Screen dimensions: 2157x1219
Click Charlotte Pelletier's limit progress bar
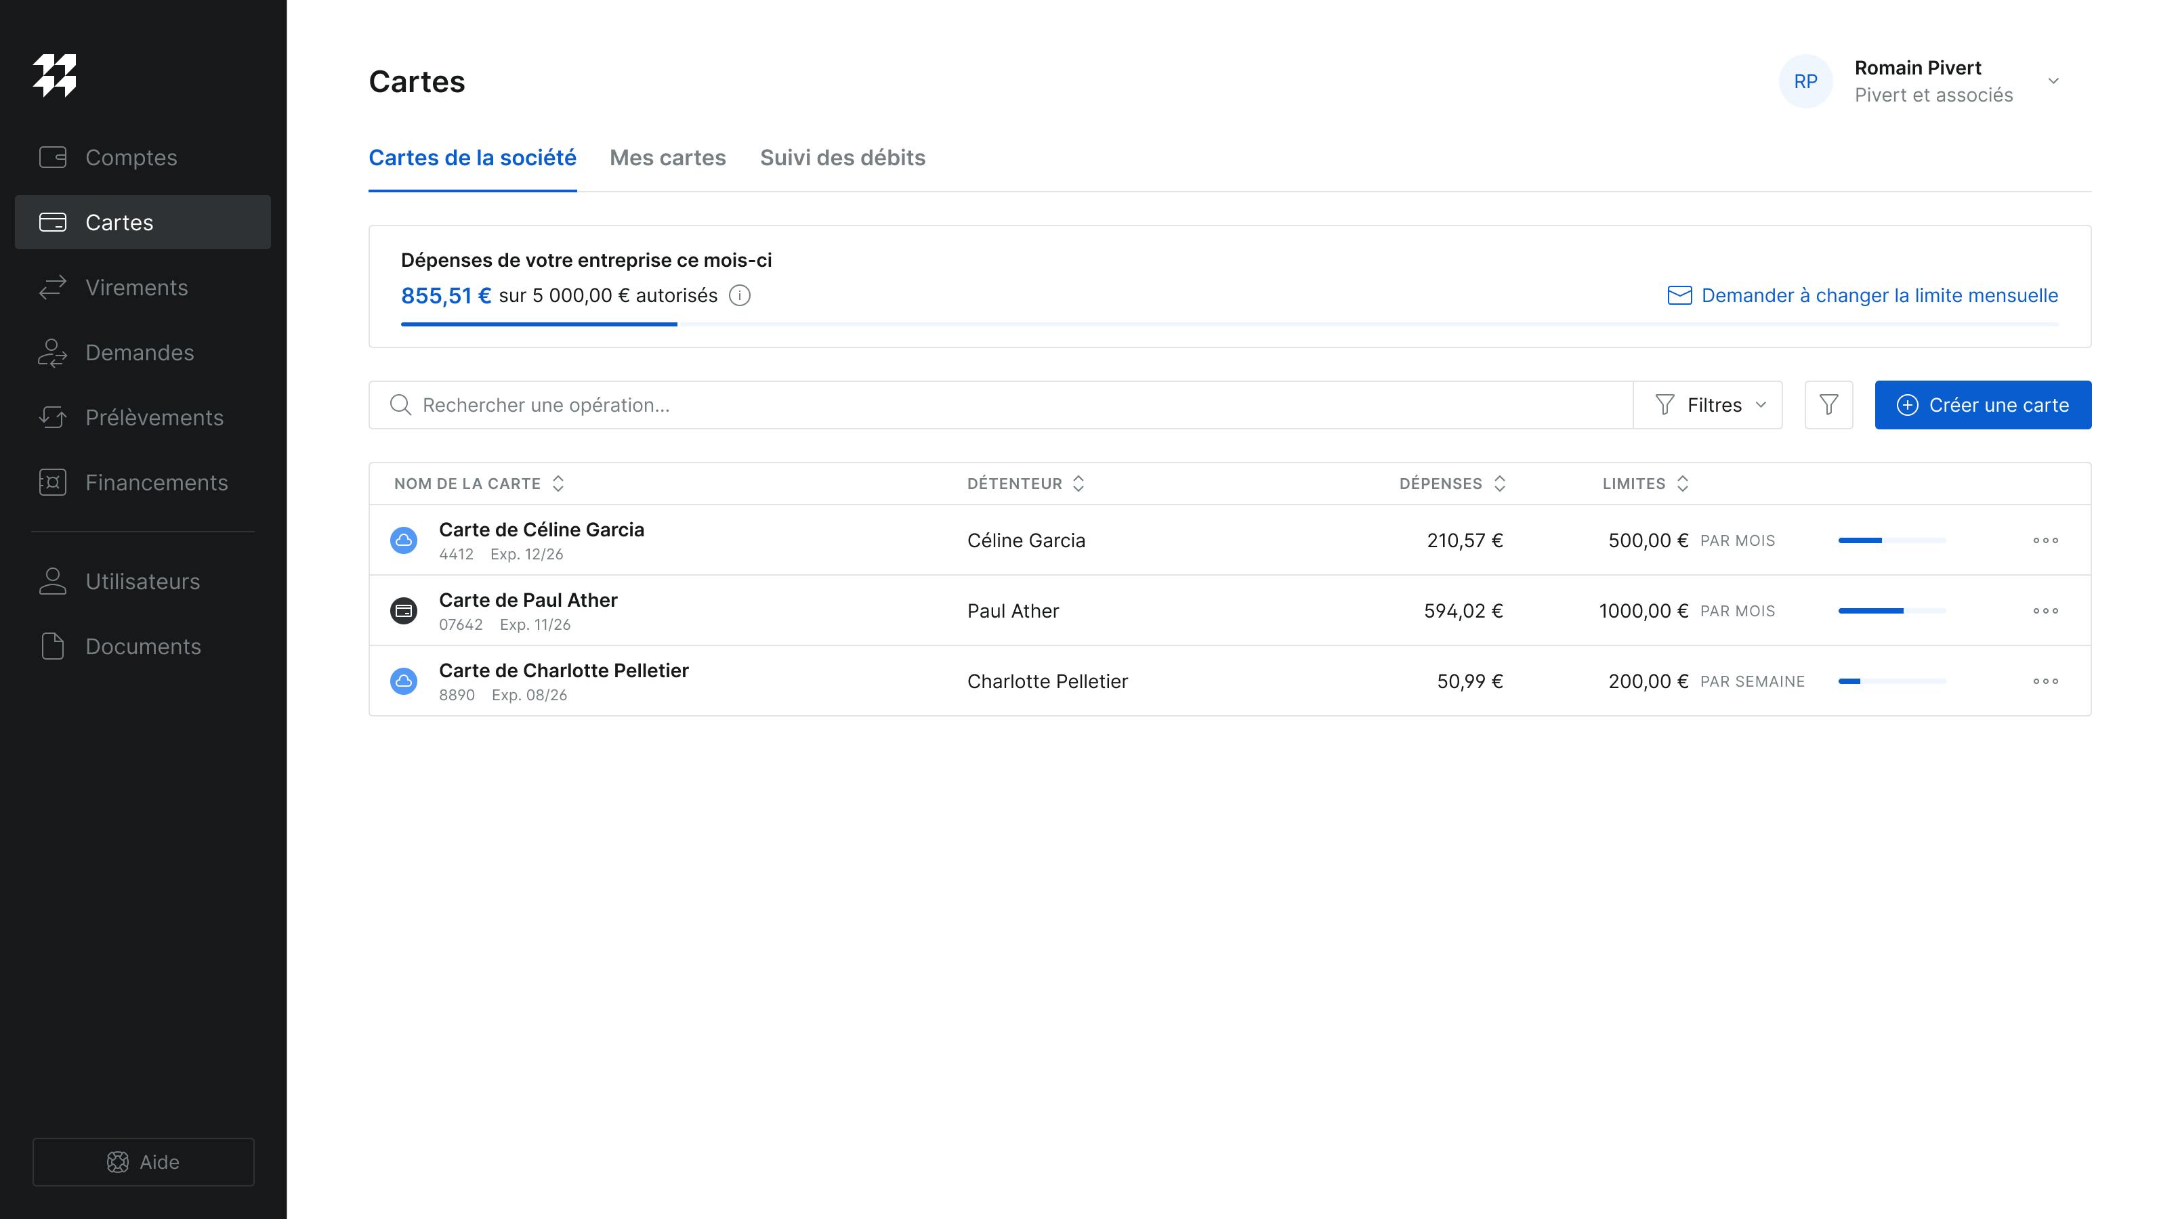(x=1892, y=681)
